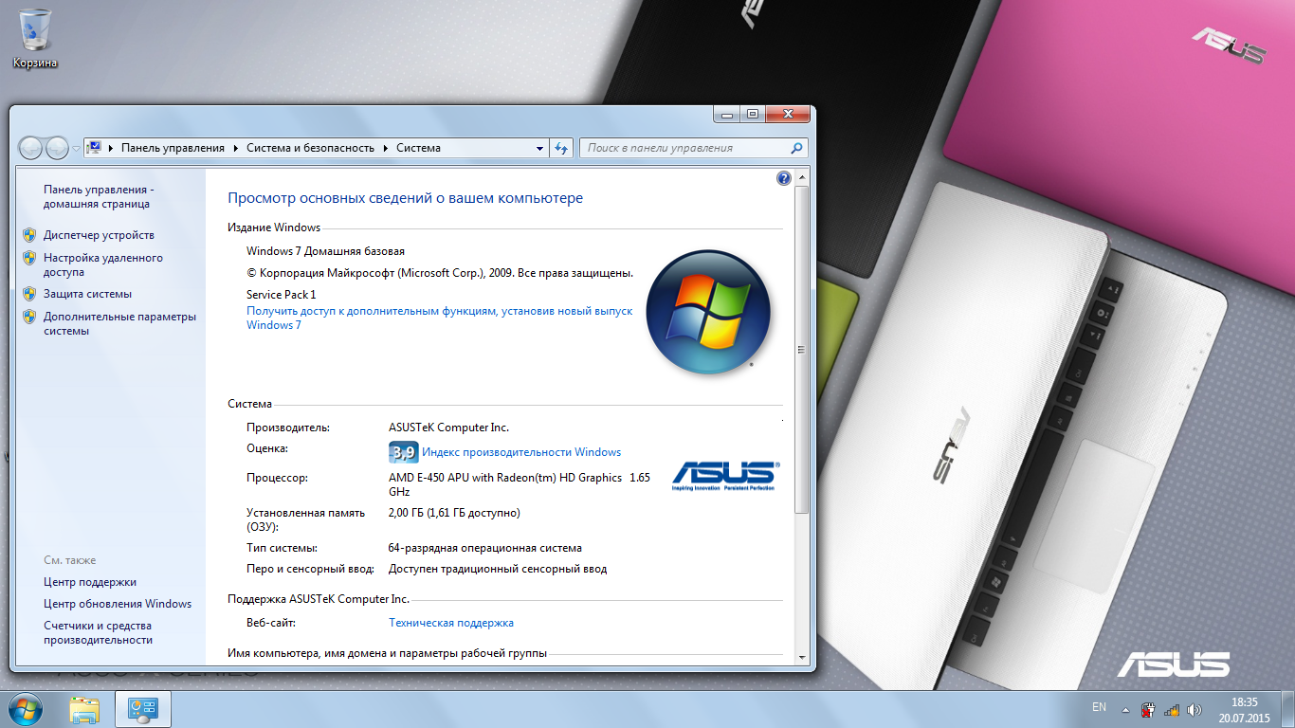Open Центр обновления Windows link
Viewport: 1295px width, 728px height.
(118, 604)
